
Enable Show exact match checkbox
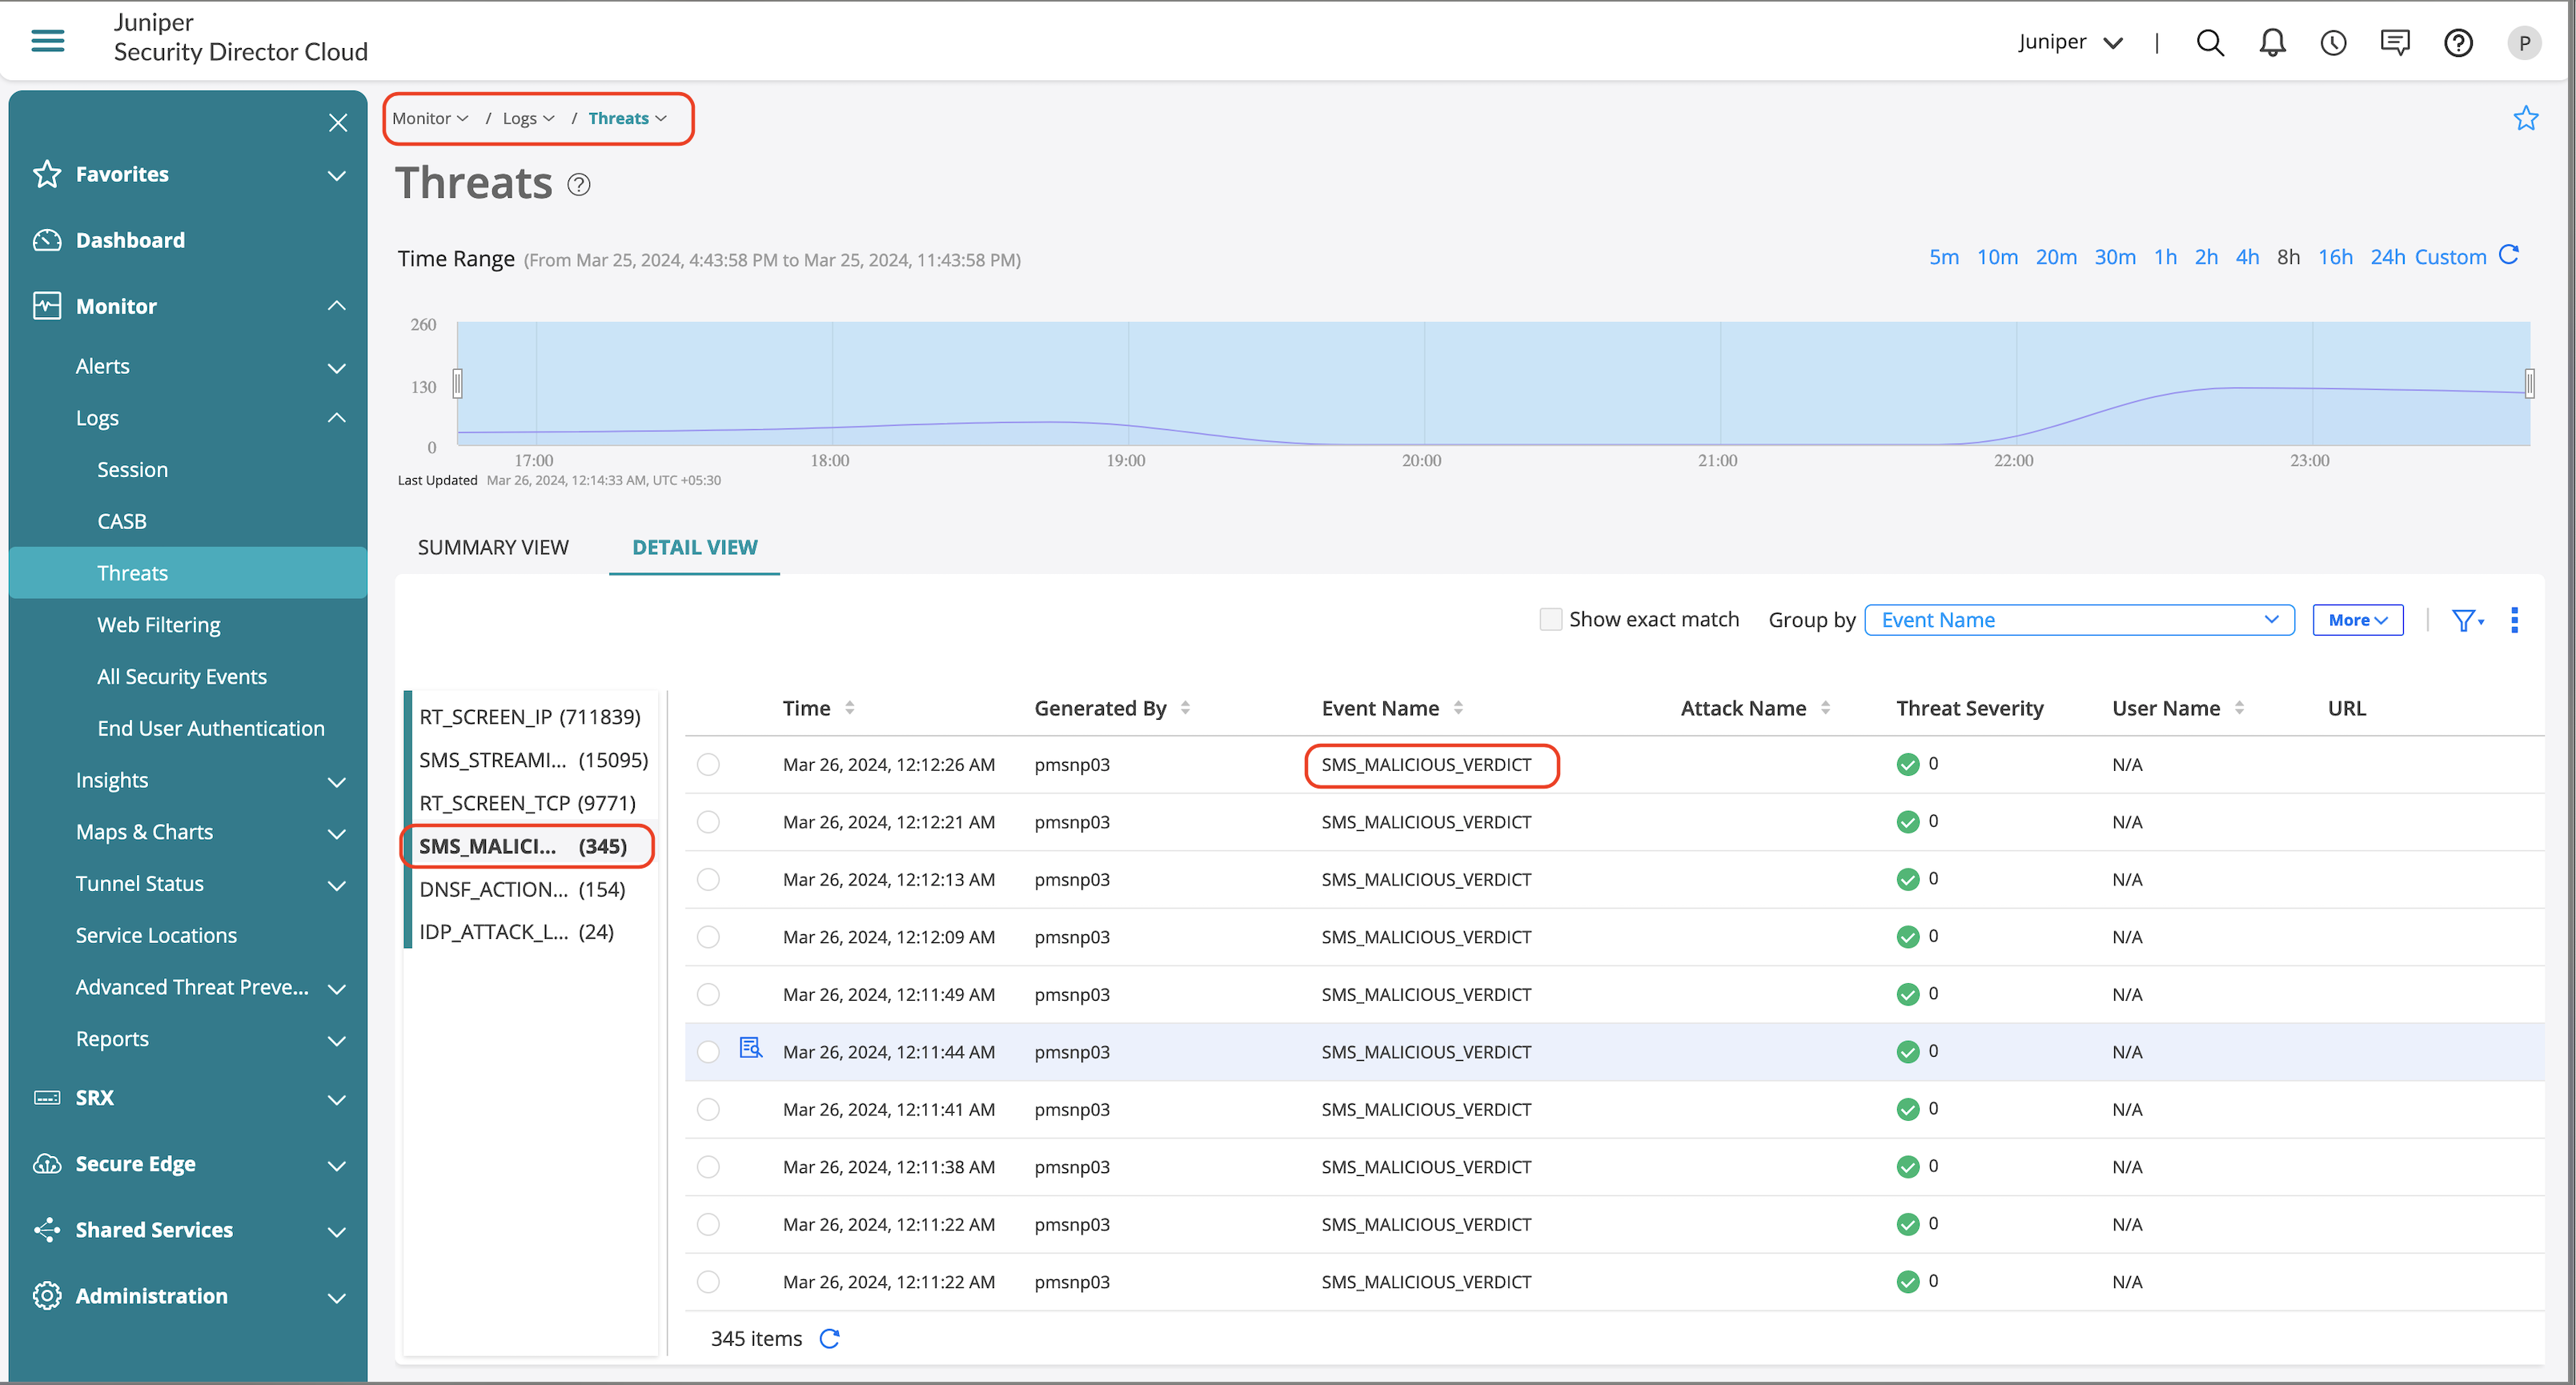1550,619
